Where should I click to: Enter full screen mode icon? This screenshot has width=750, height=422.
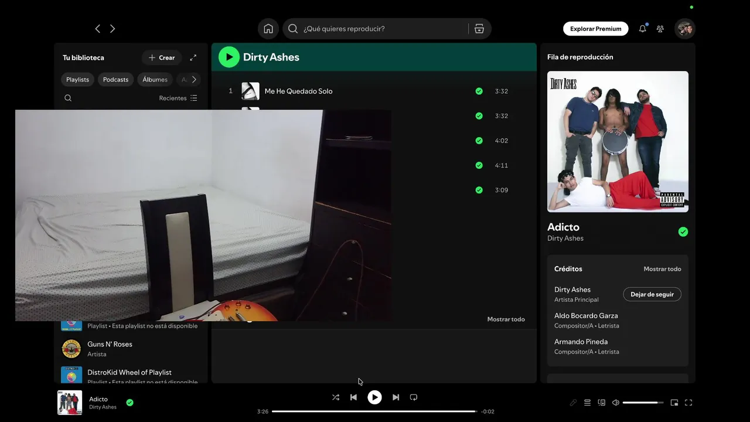(688, 403)
